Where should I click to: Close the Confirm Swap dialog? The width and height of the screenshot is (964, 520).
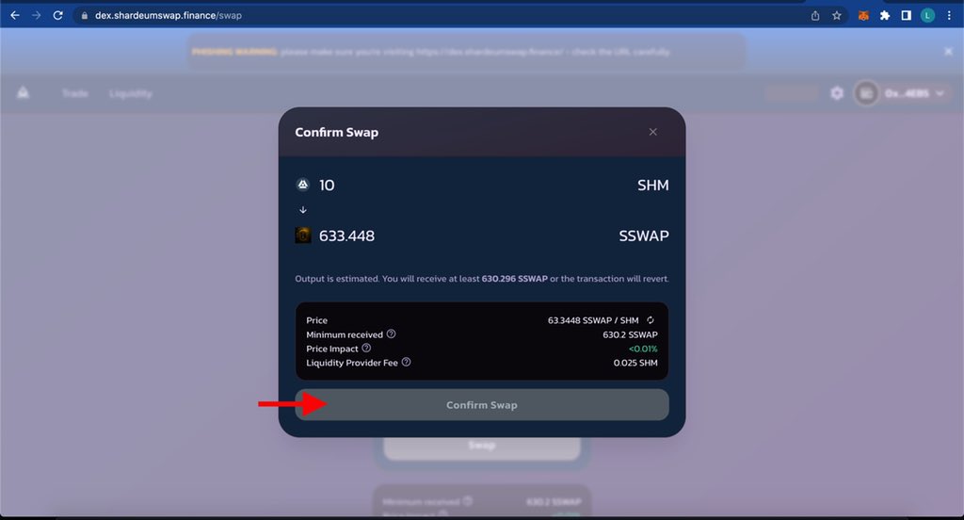pos(653,132)
